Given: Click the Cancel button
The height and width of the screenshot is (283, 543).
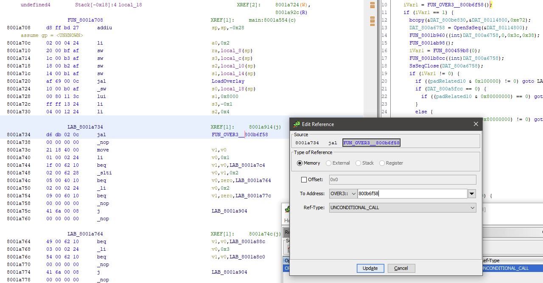Looking at the screenshot, I should click(x=401, y=268).
